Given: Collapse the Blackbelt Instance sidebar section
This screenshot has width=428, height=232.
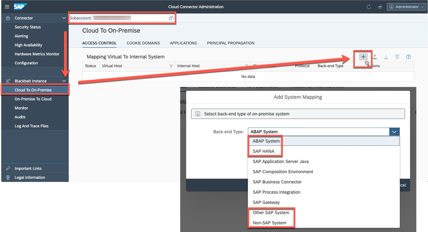Looking at the screenshot, I should coord(64,81).
